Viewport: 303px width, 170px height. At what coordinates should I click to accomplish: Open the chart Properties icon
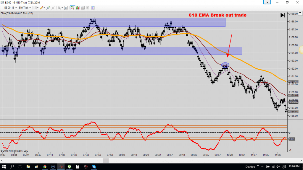[93, 8]
